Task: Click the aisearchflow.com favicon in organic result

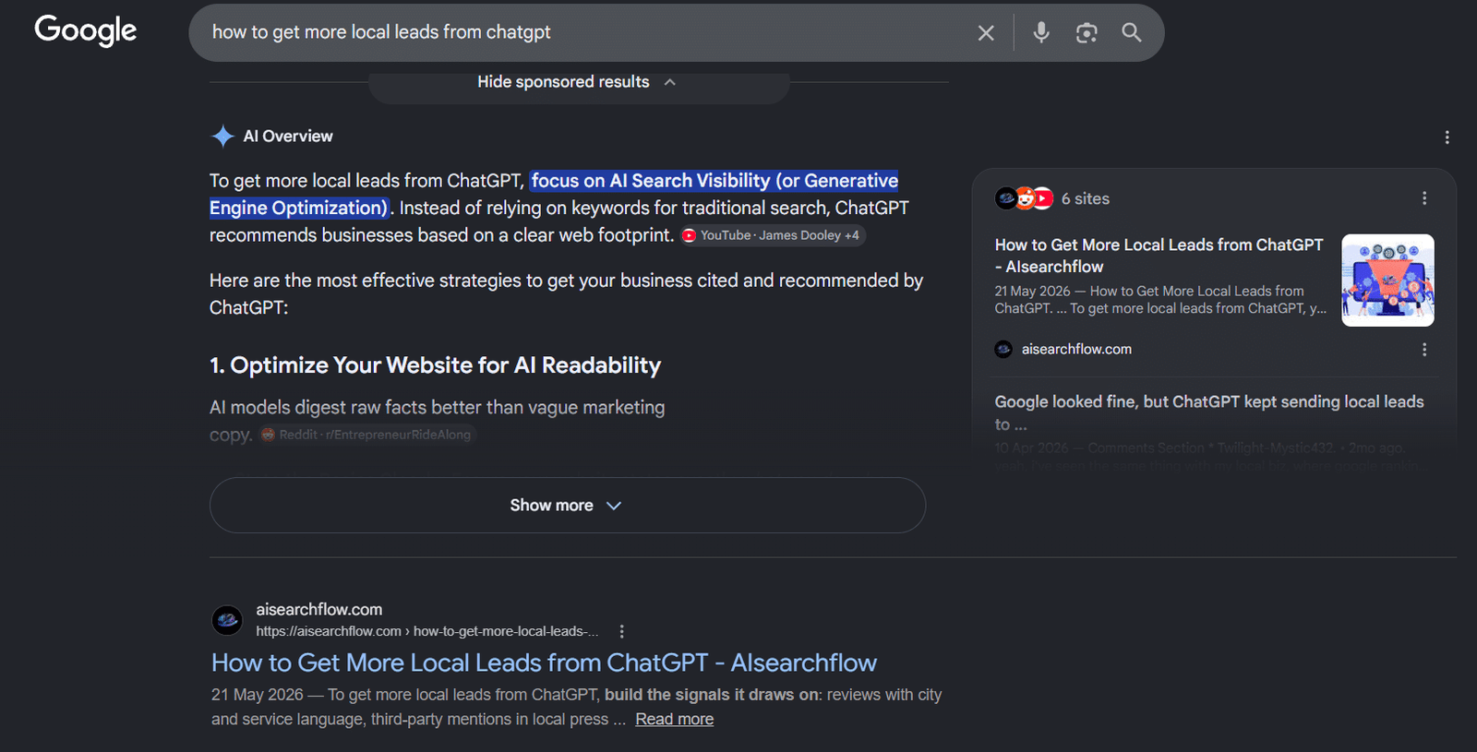Action: pos(227,620)
